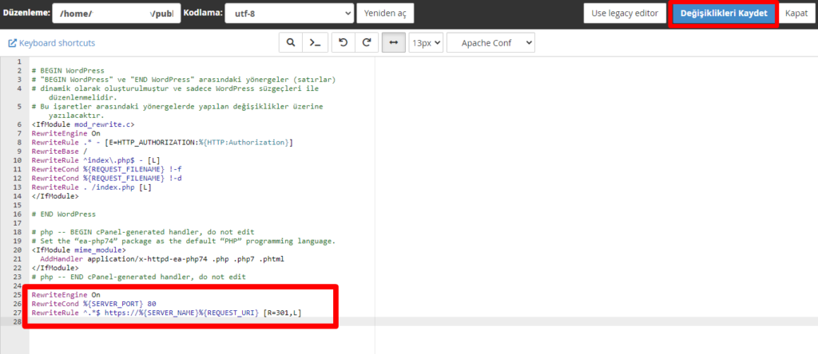Viewport: 818px width, 354px height.
Task: Undo the last edit with the undo arrow
Action: pyautogui.click(x=342, y=43)
